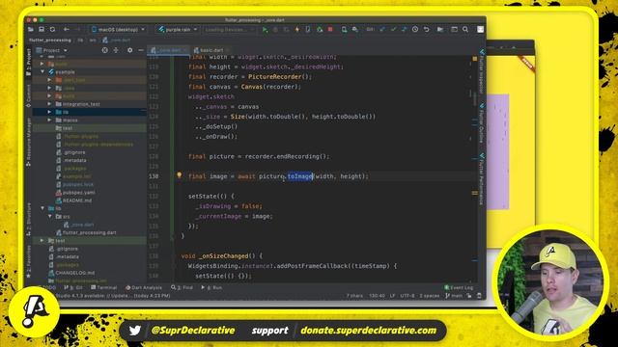618x347 pixels.
Task: Open the purple rain run configuration dropdown
Action: coord(178,30)
